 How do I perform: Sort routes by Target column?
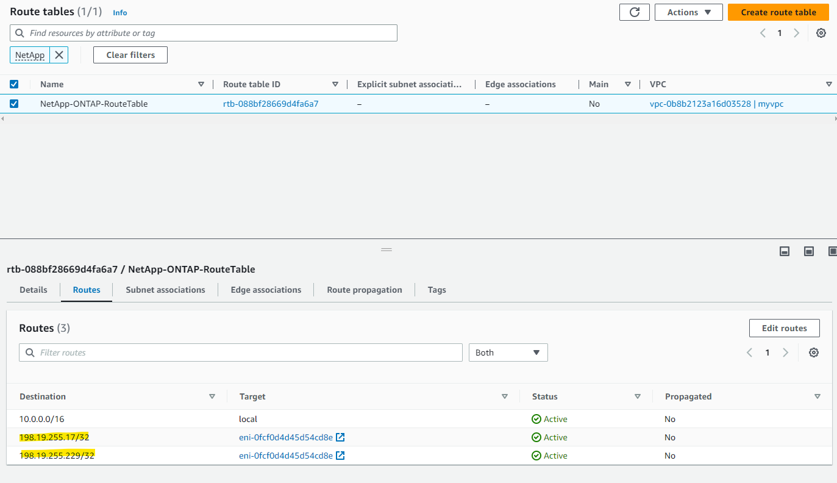[505, 396]
